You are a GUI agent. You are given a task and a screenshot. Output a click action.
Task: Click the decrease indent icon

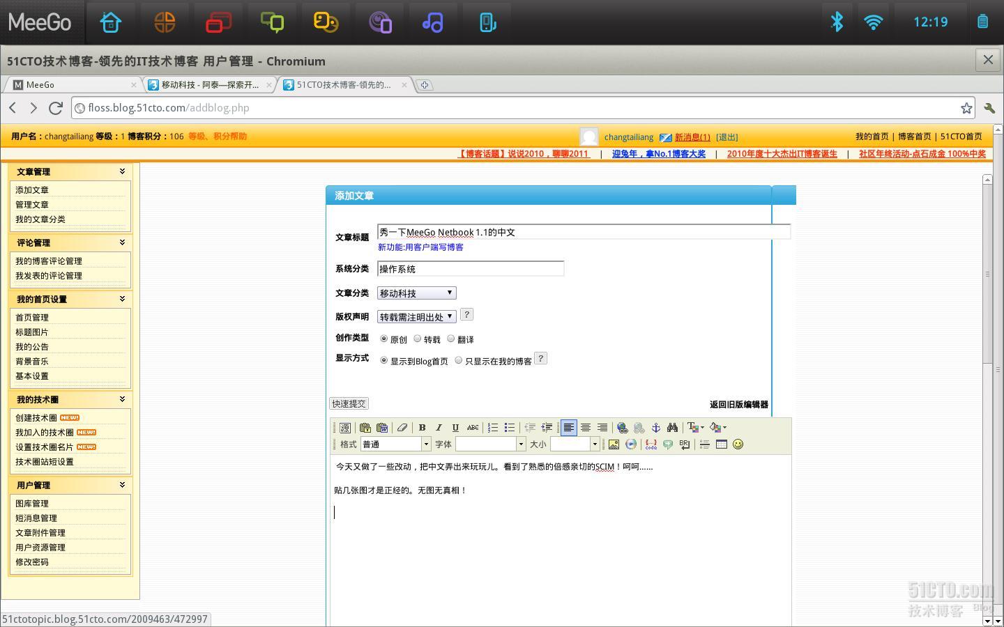tap(530, 428)
